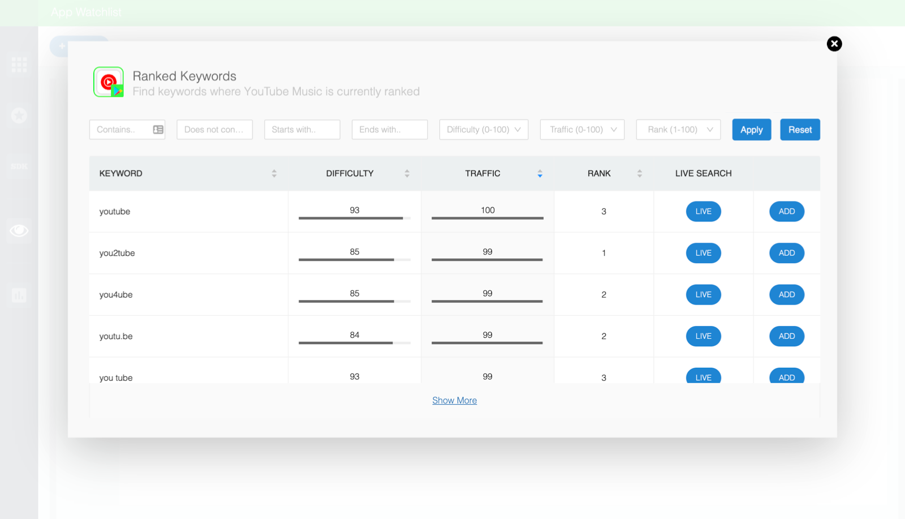Sort table by Rank column arrows
Image resolution: width=905 pixels, height=519 pixels.
click(x=639, y=174)
